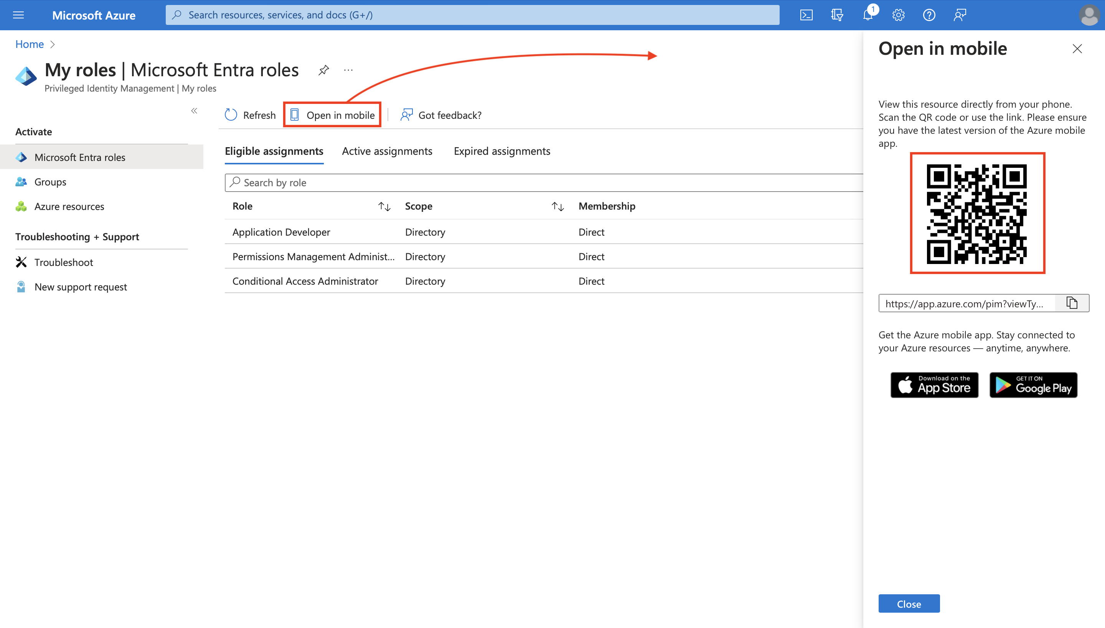Viewport: 1105px width, 628px height.
Task: Click the Open in mobile icon
Action: [x=294, y=115]
